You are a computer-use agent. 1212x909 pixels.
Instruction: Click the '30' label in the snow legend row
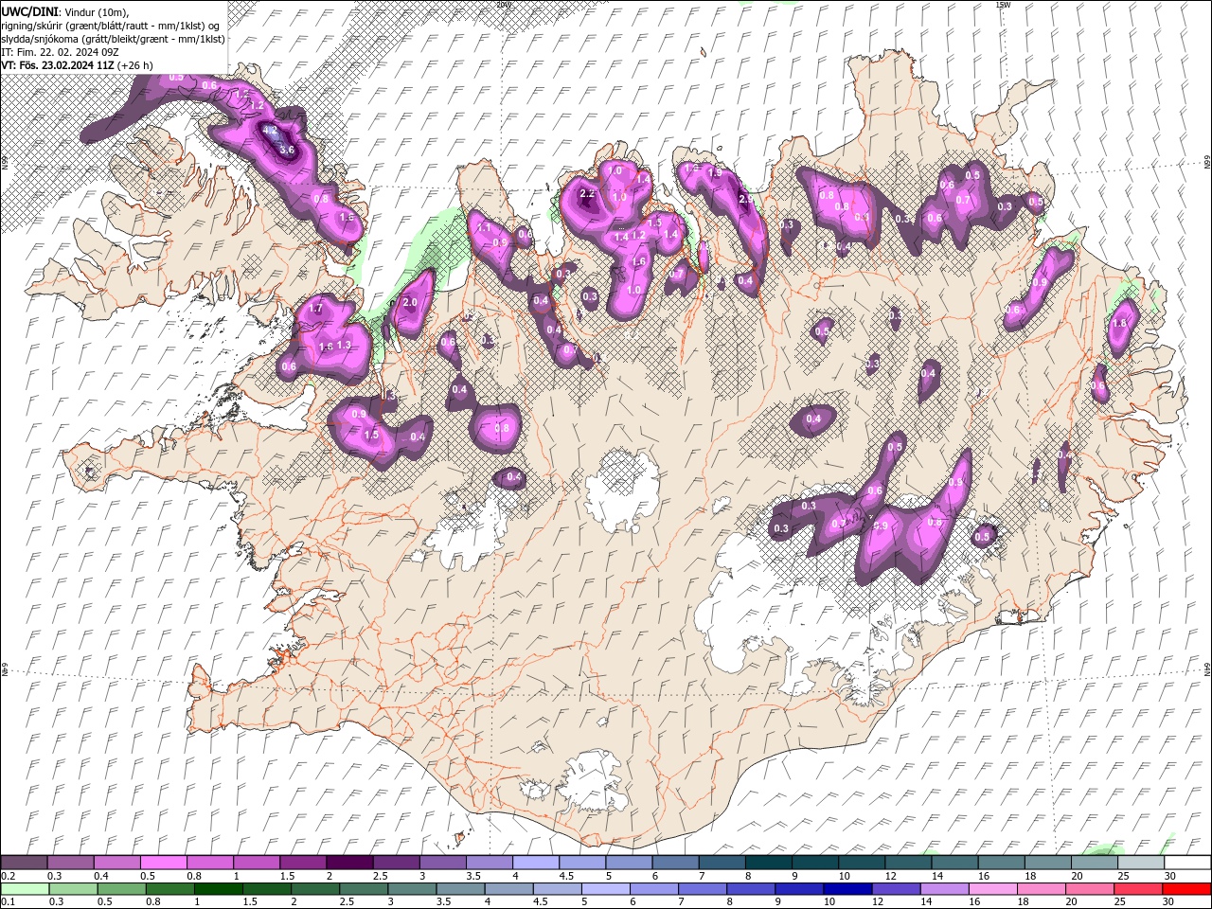click(1170, 876)
